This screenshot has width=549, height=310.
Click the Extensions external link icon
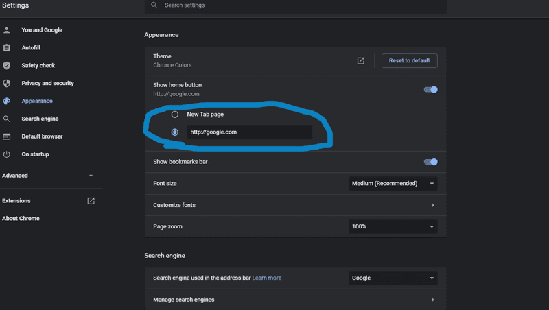[91, 201]
